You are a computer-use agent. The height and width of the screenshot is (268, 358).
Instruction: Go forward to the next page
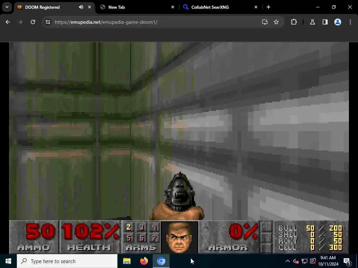click(x=20, y=22)
